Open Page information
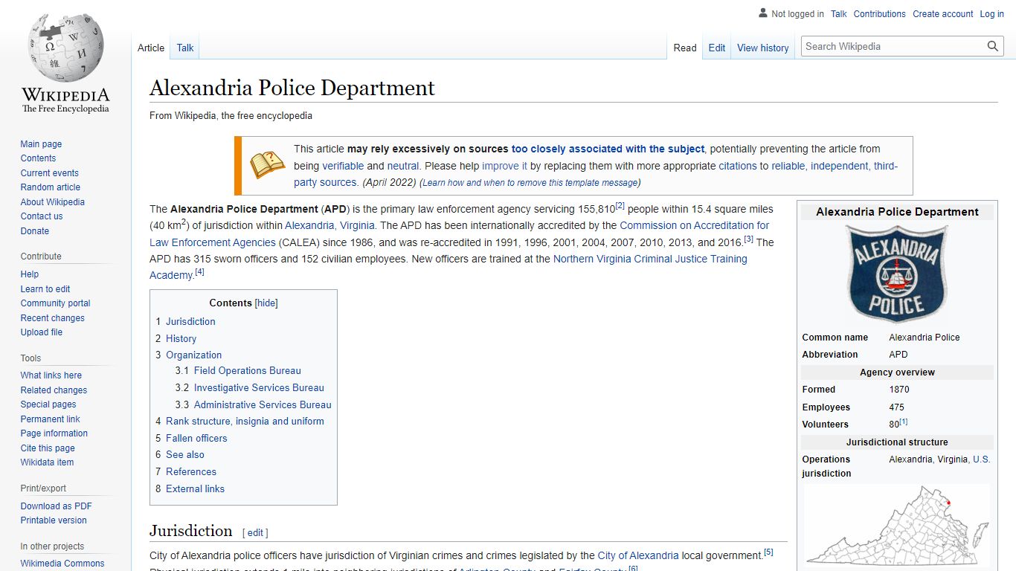The image size is (1016, 571). pyautogui.click(x=54, y=433)
